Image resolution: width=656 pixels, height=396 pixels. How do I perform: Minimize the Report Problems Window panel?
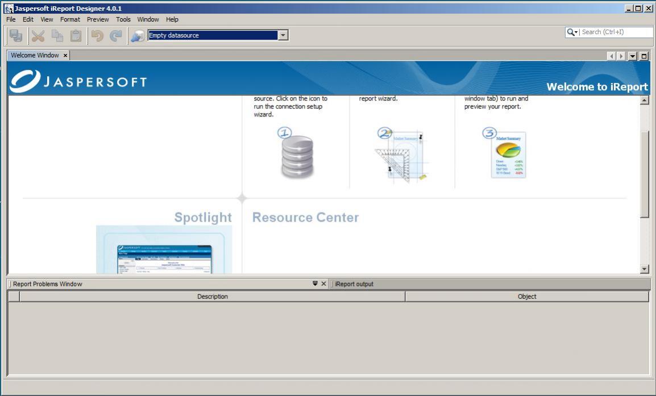[315, 284]
